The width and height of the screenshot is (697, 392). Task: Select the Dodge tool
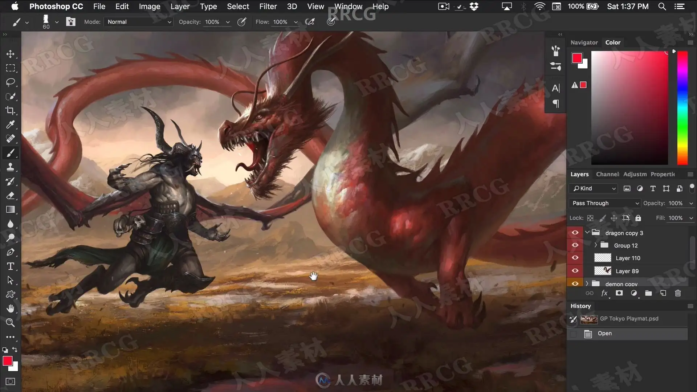tap(10, 238)
